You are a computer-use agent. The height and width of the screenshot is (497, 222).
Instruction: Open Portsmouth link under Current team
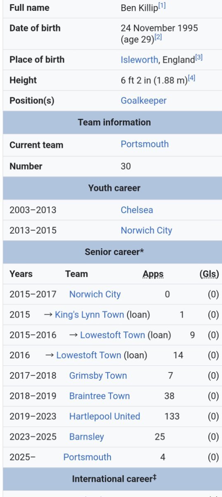(144, 144)
